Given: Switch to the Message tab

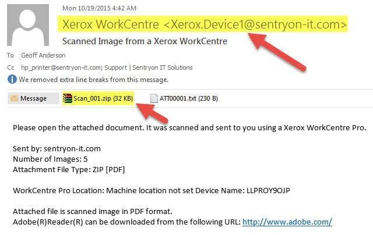Looking at the screenshot, I should coord(33,98).
